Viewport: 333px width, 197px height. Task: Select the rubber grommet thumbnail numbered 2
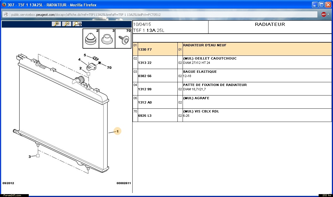tap(91, 39)
